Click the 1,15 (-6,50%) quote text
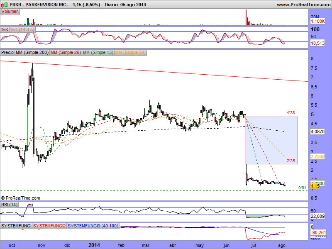Viewport: 332px width, 249px height. [x=86, y=5]
